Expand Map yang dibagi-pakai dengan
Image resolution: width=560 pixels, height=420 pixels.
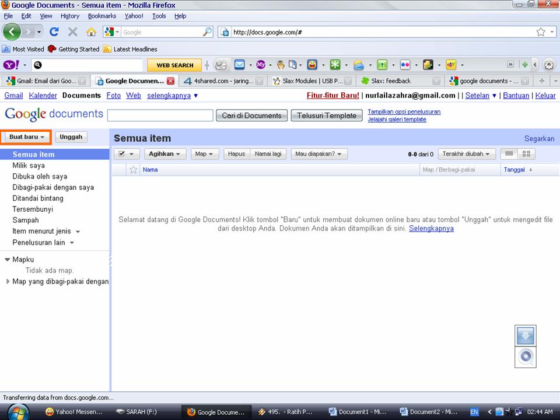tap(8, 281)
